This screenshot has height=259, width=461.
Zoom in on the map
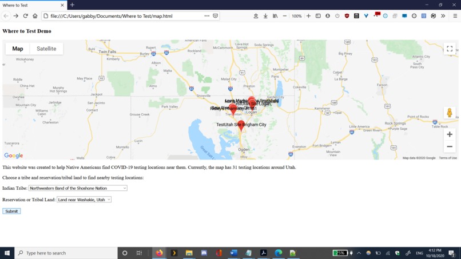(450, 134)
